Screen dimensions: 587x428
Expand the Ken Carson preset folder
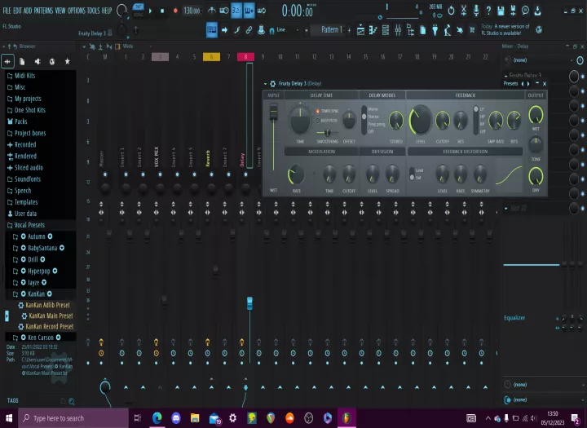[x=37, y=337]
